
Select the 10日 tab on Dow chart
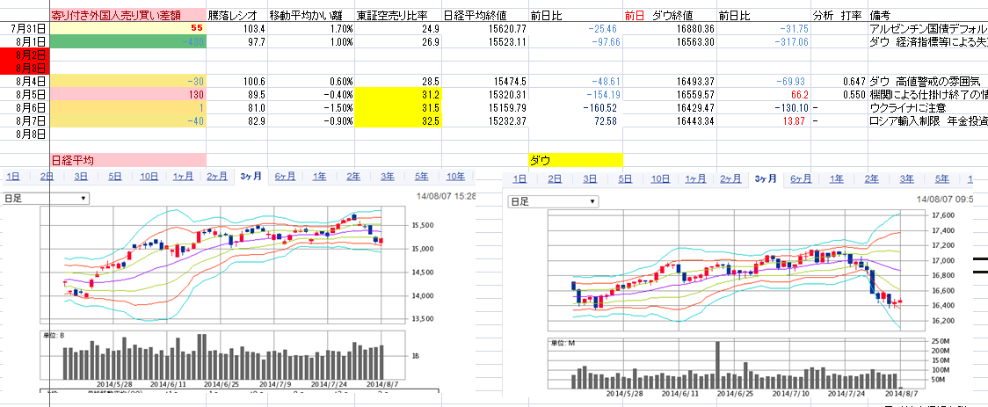click(659, 179)
